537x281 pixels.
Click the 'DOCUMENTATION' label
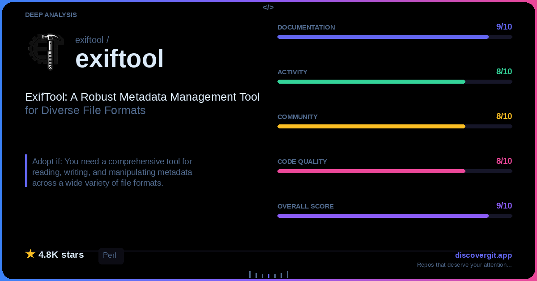tap(306, 27)
